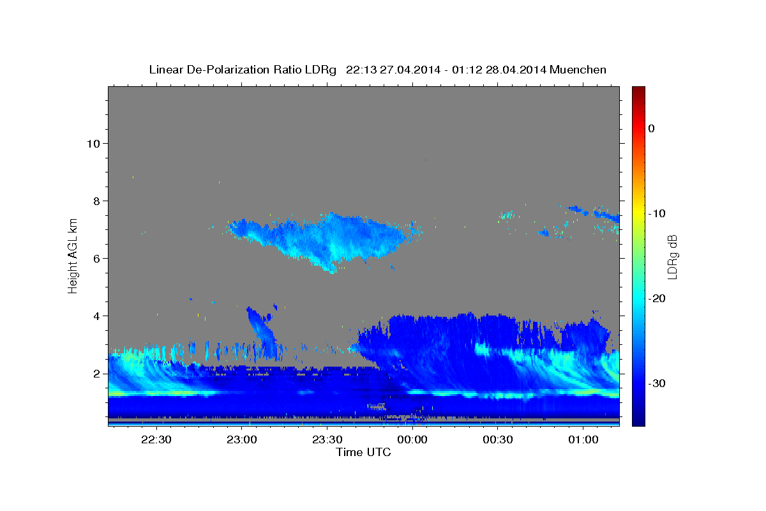Click the colorbar tick label '-10'

[658, 213]
